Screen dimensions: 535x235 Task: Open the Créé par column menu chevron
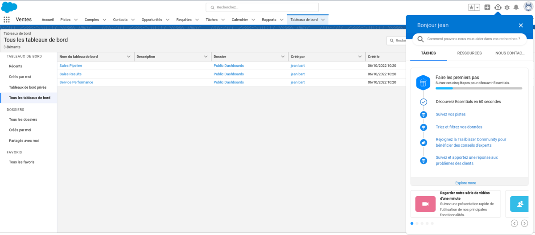point(360,57)
